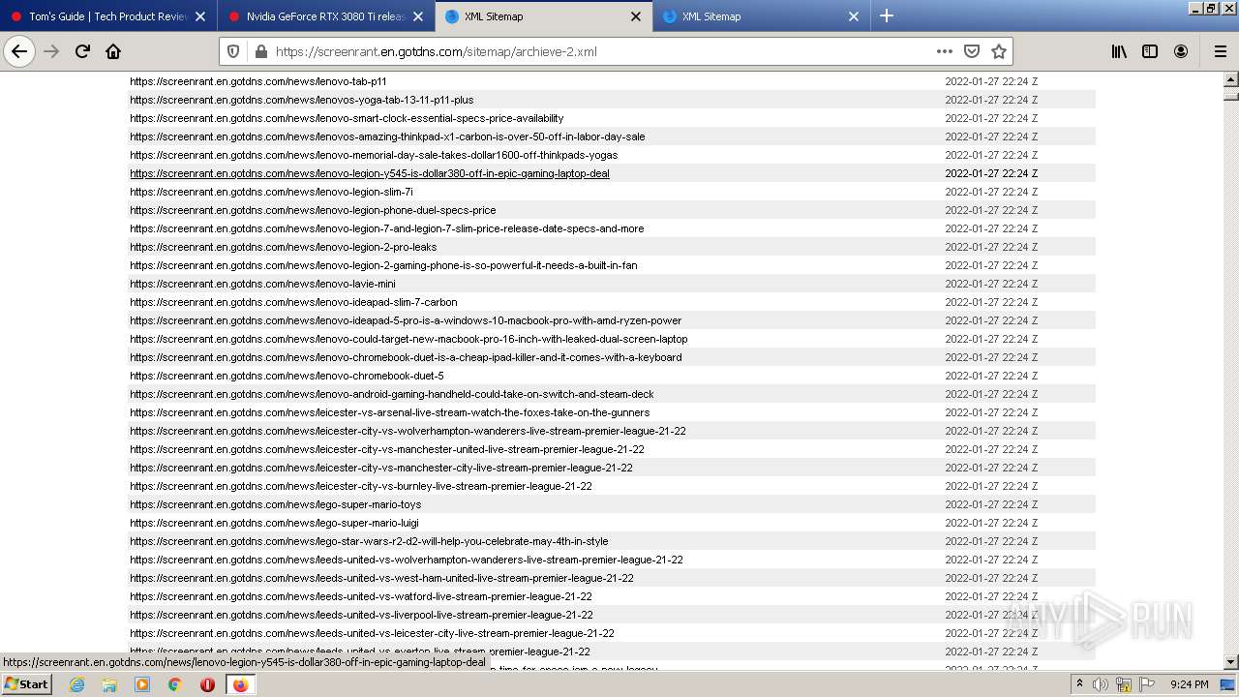View site security padlock information

tap(259, 51)
